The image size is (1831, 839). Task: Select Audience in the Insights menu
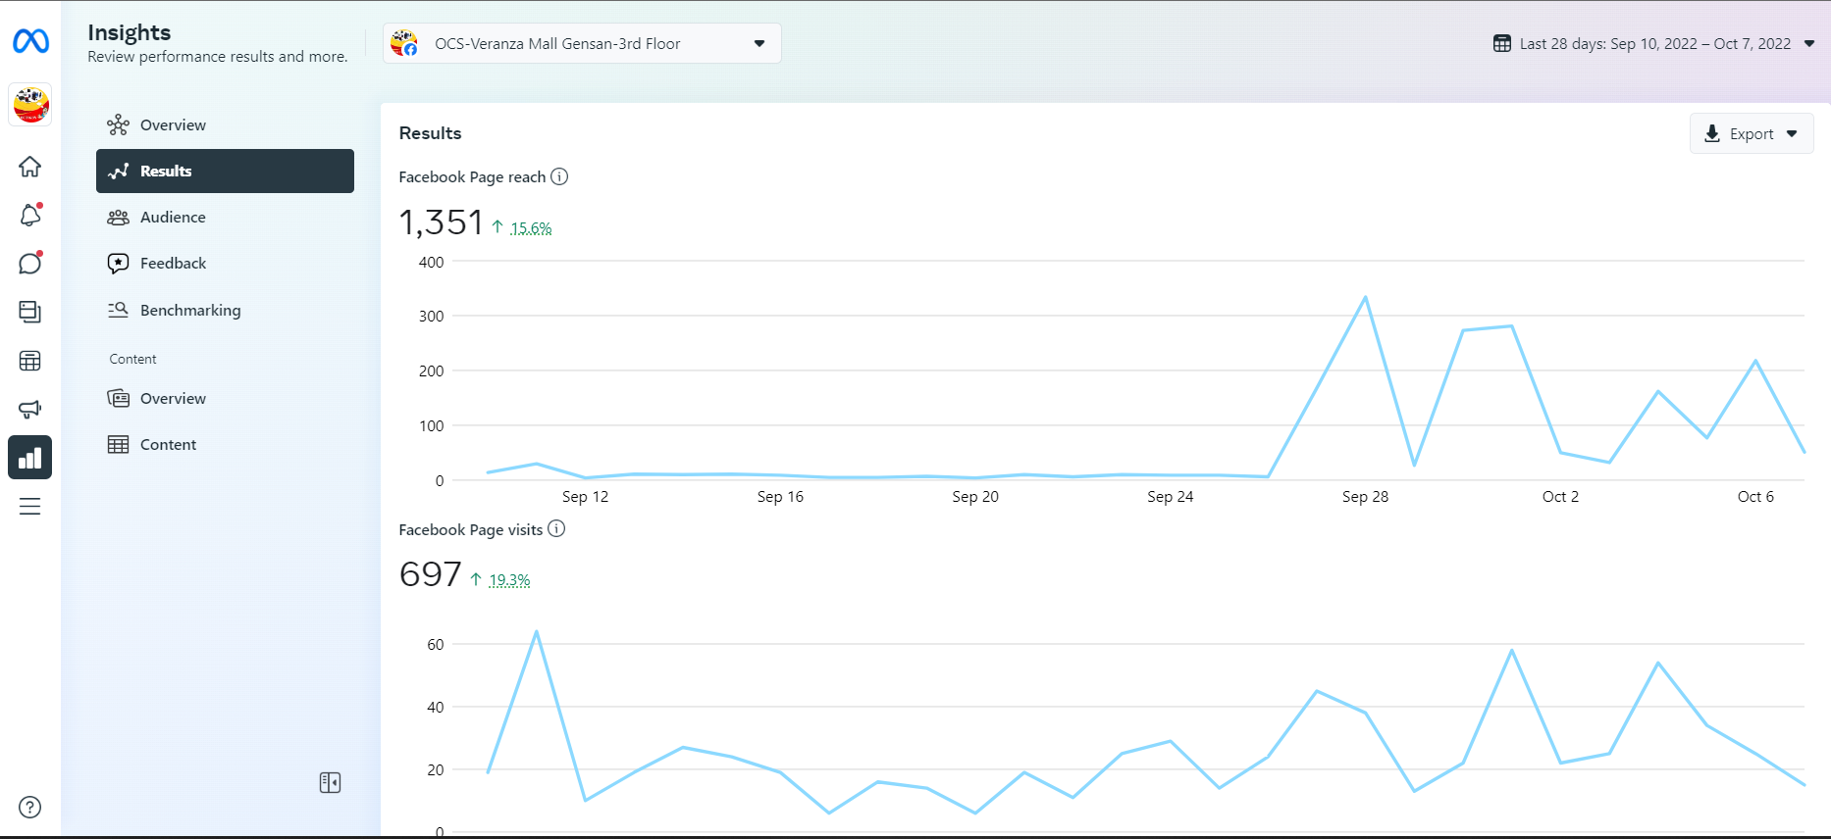[173, 218]
